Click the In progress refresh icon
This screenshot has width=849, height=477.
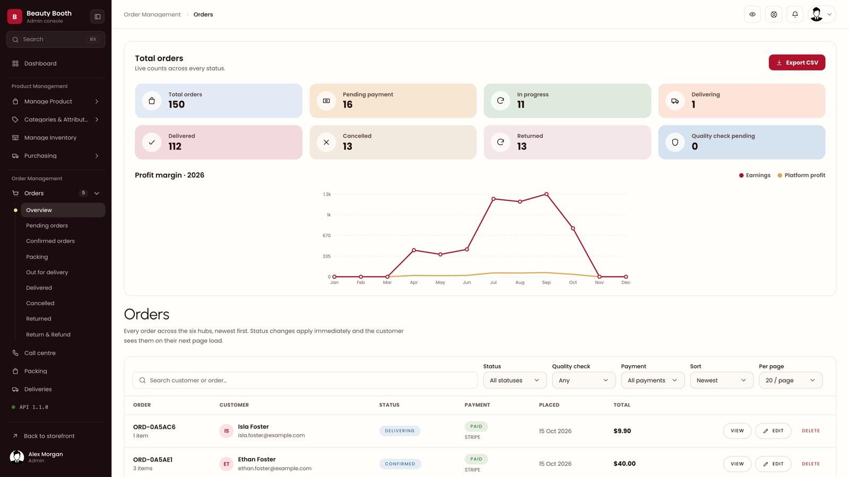coord(500,101)
